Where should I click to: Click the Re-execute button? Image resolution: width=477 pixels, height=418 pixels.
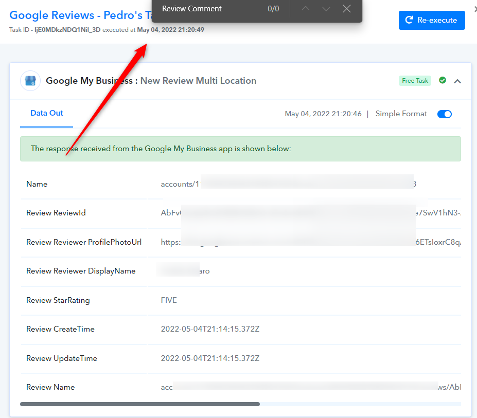pos(432,20)
